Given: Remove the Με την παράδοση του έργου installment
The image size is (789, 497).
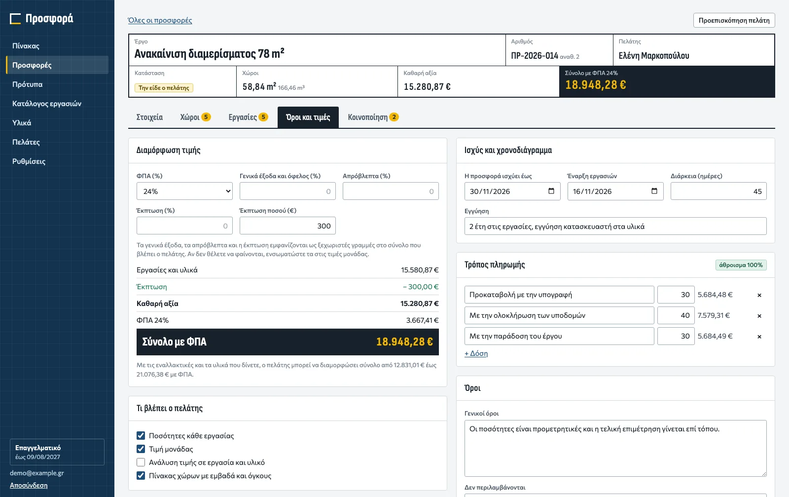Looking at the screenshot, I should pyautogui.click(x=759, y=337).
